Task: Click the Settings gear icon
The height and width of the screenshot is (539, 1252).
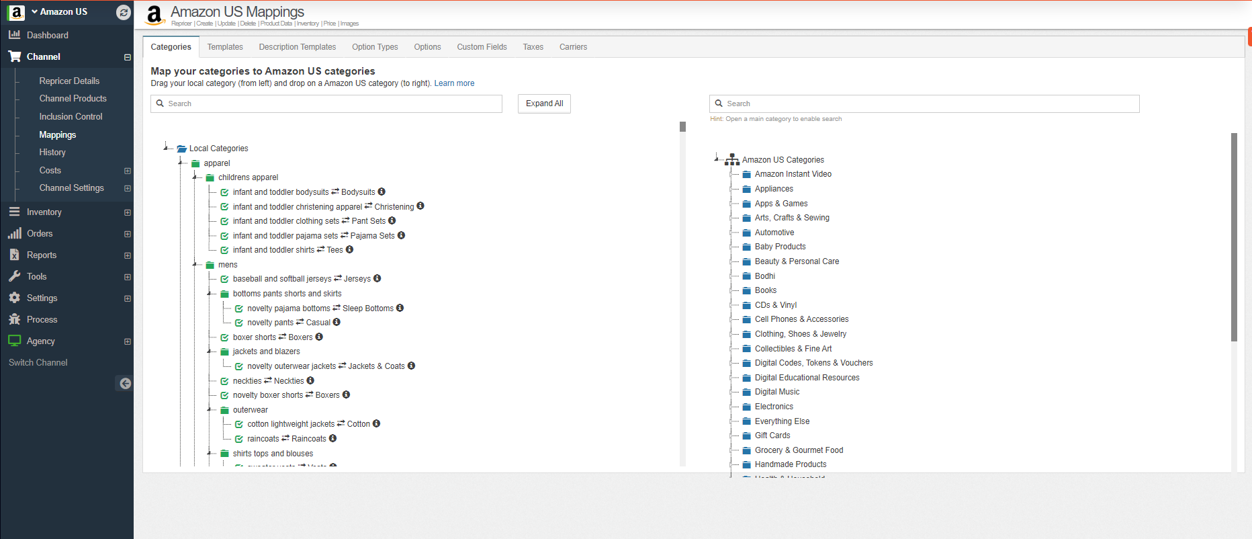Action: click(14, 298)
